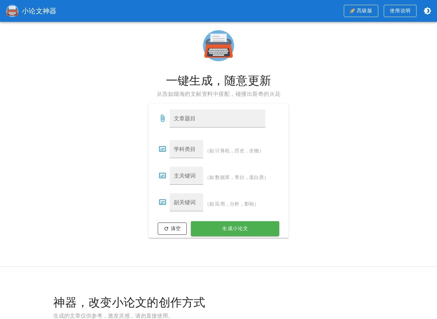The height and width of the screenshot is (319, 437).
Task: Focus the 主关键词 main keyword field
Action: 186,176
